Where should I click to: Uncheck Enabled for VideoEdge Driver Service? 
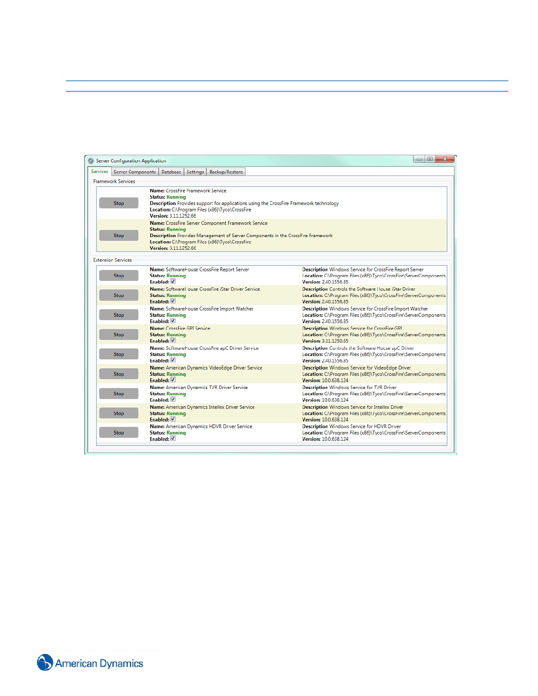[x=173, y=380]
